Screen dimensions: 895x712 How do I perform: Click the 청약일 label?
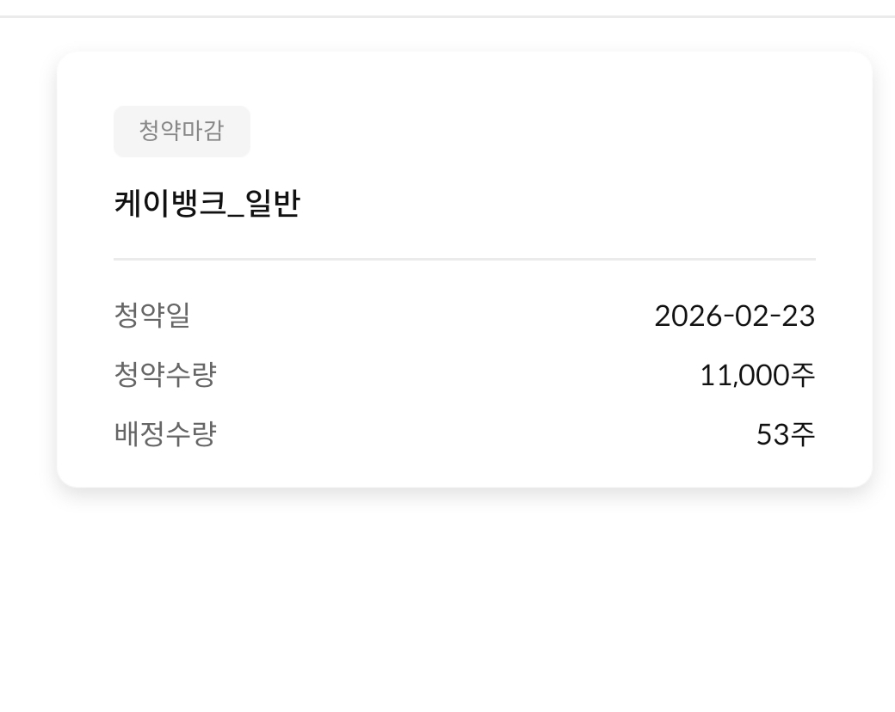151,316
